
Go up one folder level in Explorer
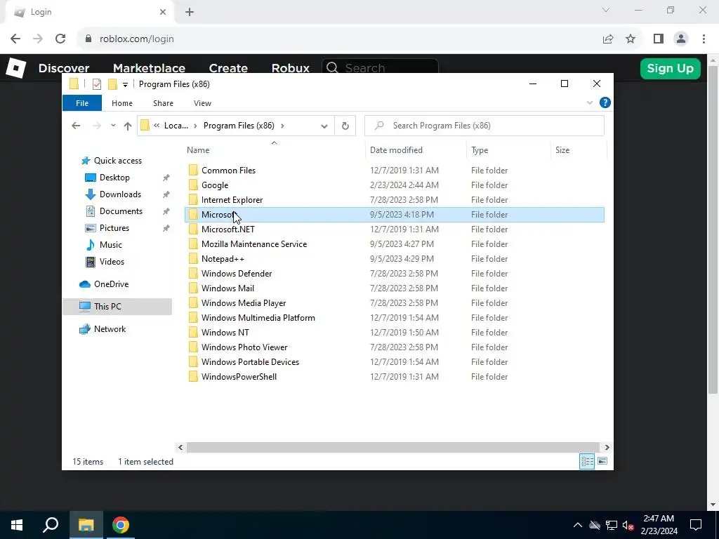pyautogui.click(x=128, y=126)
